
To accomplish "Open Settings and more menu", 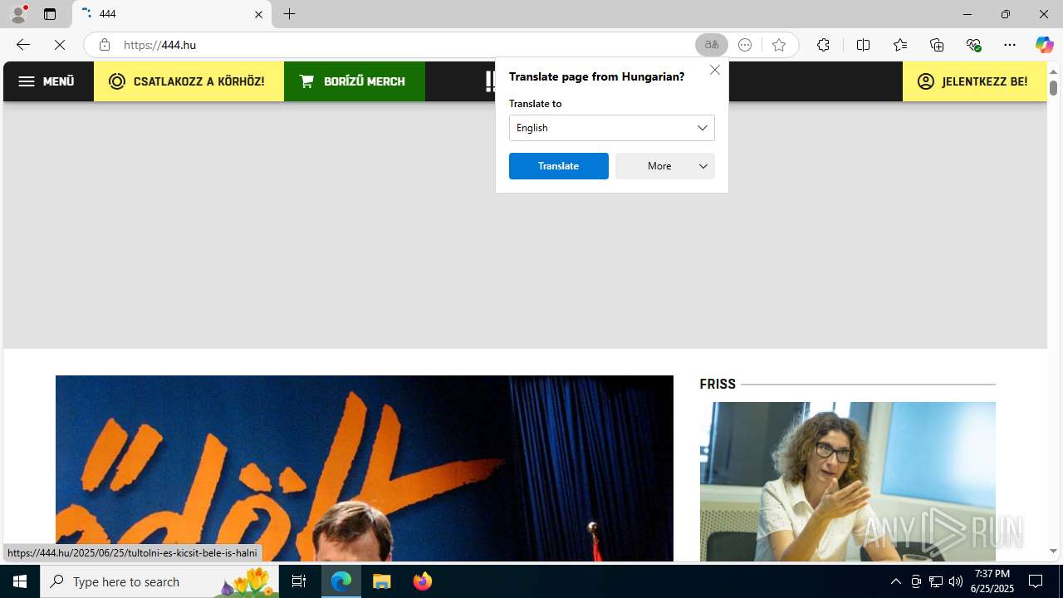I will [1010, 45].
